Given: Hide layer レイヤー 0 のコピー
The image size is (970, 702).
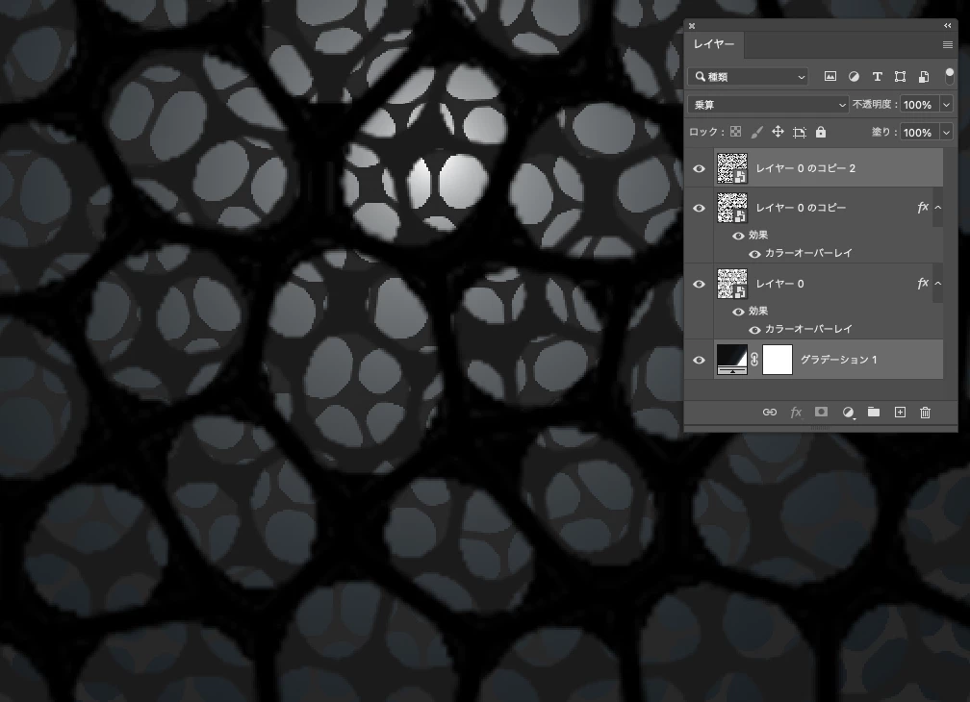Looking at the screenshot, I should pos(699,209).
